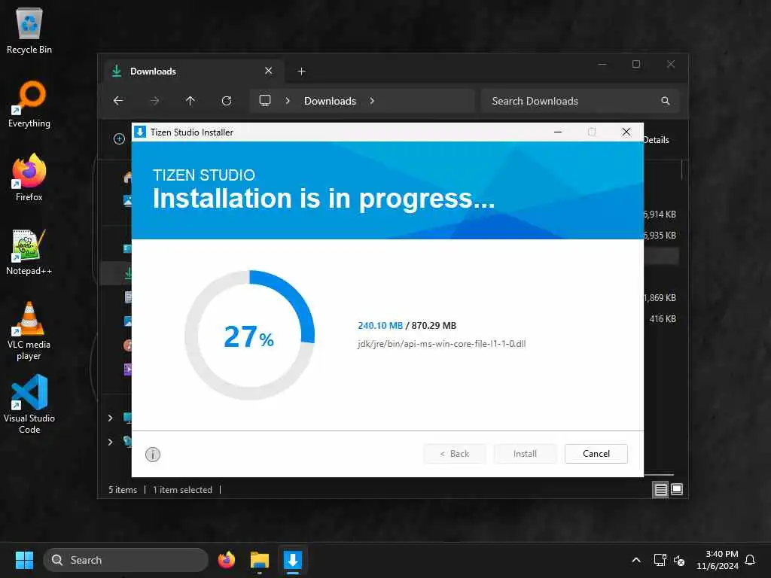Screen dimensions: 771x578
Task: Go up one folder level in Explorer
Action: 190,101
